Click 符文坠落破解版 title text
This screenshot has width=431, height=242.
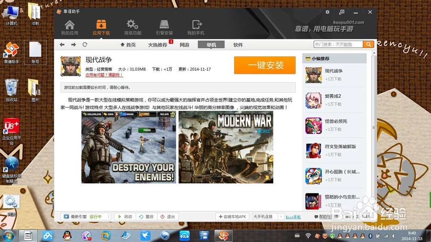point(340,147)
